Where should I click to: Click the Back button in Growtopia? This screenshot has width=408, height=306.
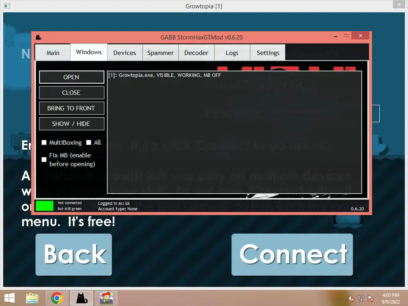click(74, 255)
